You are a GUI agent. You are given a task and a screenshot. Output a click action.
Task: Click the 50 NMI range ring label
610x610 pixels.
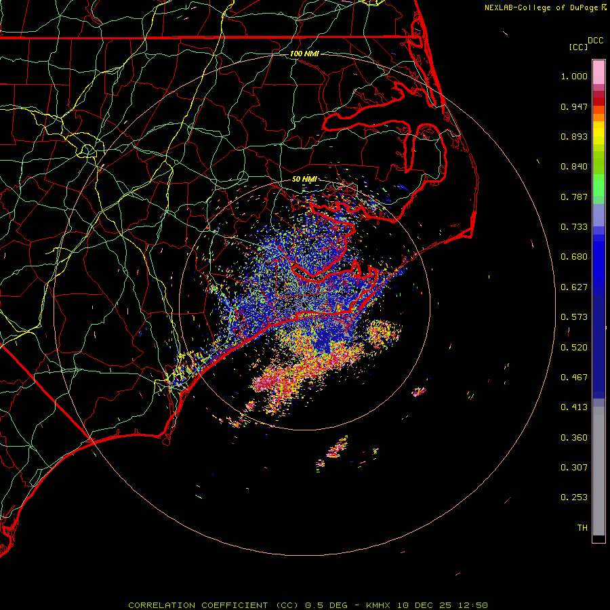(304, 179)
